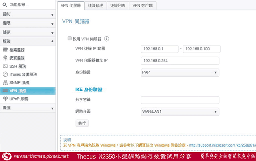Click the 說明 note heading
256x161 pixels.
click(67, 140)
